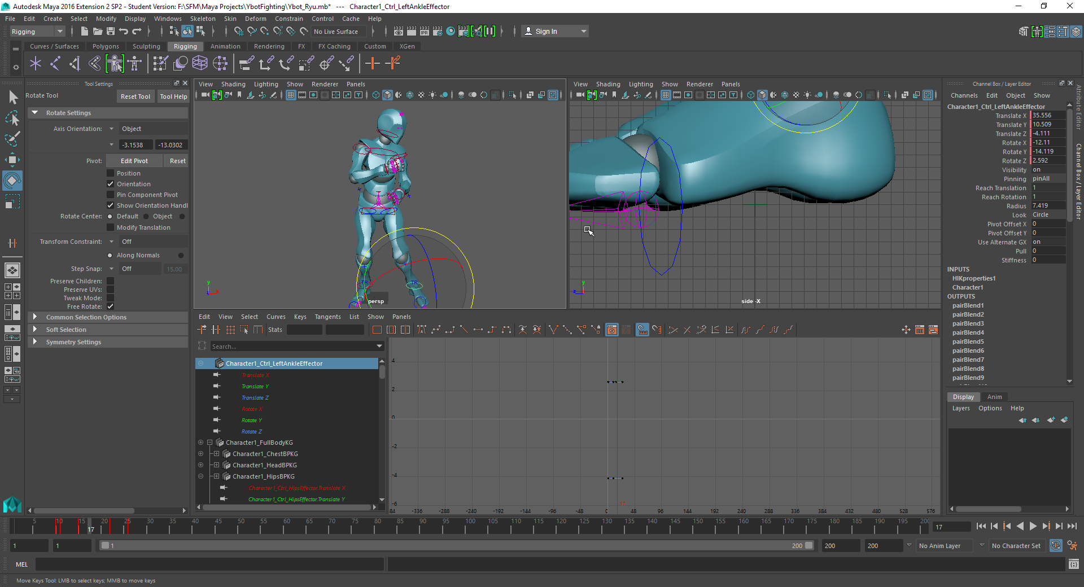This screenshot has height=587, width=1084.
Task: Enable the Position checkbox under Pivot
Action: click(111, 173)
